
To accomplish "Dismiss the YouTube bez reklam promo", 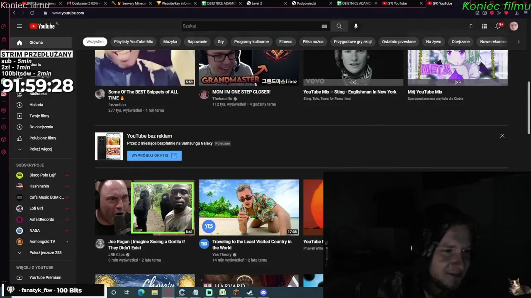I will pos(502,136).
